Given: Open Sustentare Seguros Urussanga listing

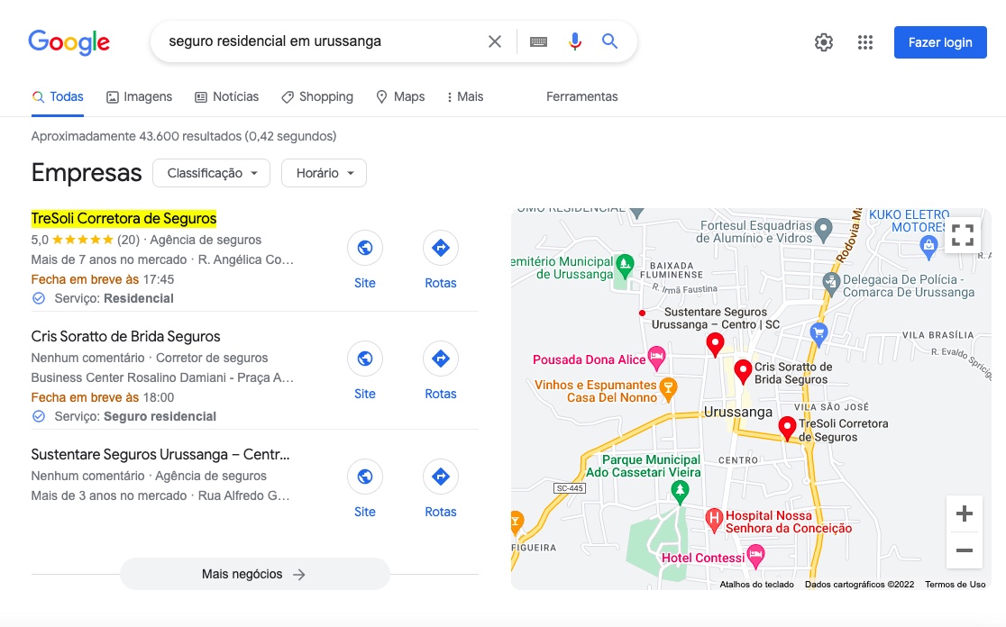Looking at the screenshot, I should pyautogui.click(x=160, y=455).
